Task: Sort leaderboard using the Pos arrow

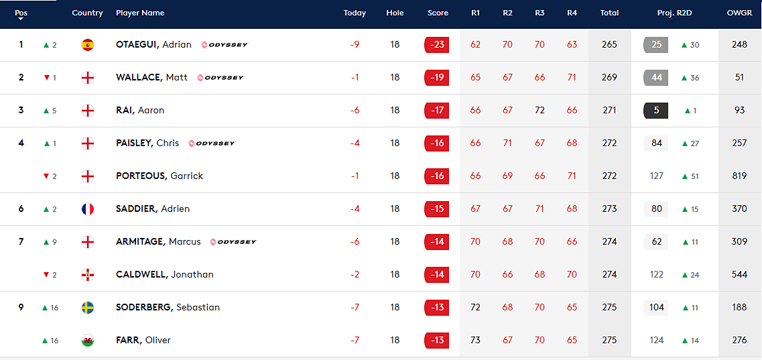Action: 21,19
